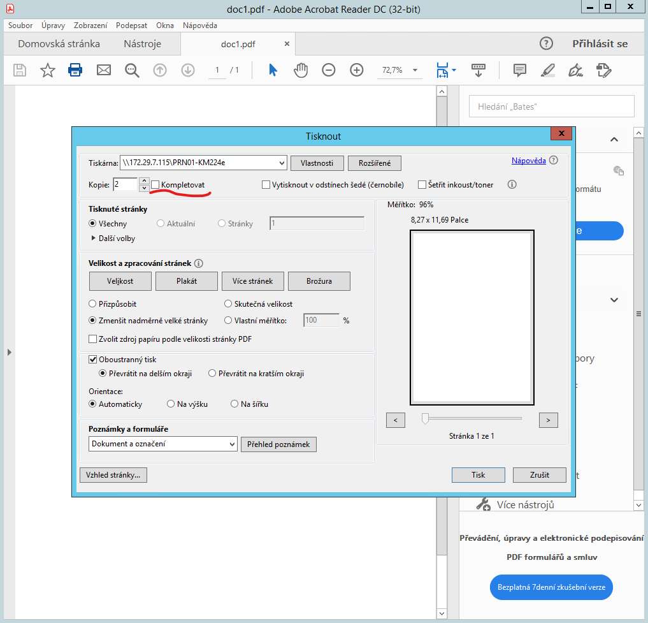Viewport: 648px width, 623px height.
Task: Collapse the right panel section with up chevron
Action: 614,140
